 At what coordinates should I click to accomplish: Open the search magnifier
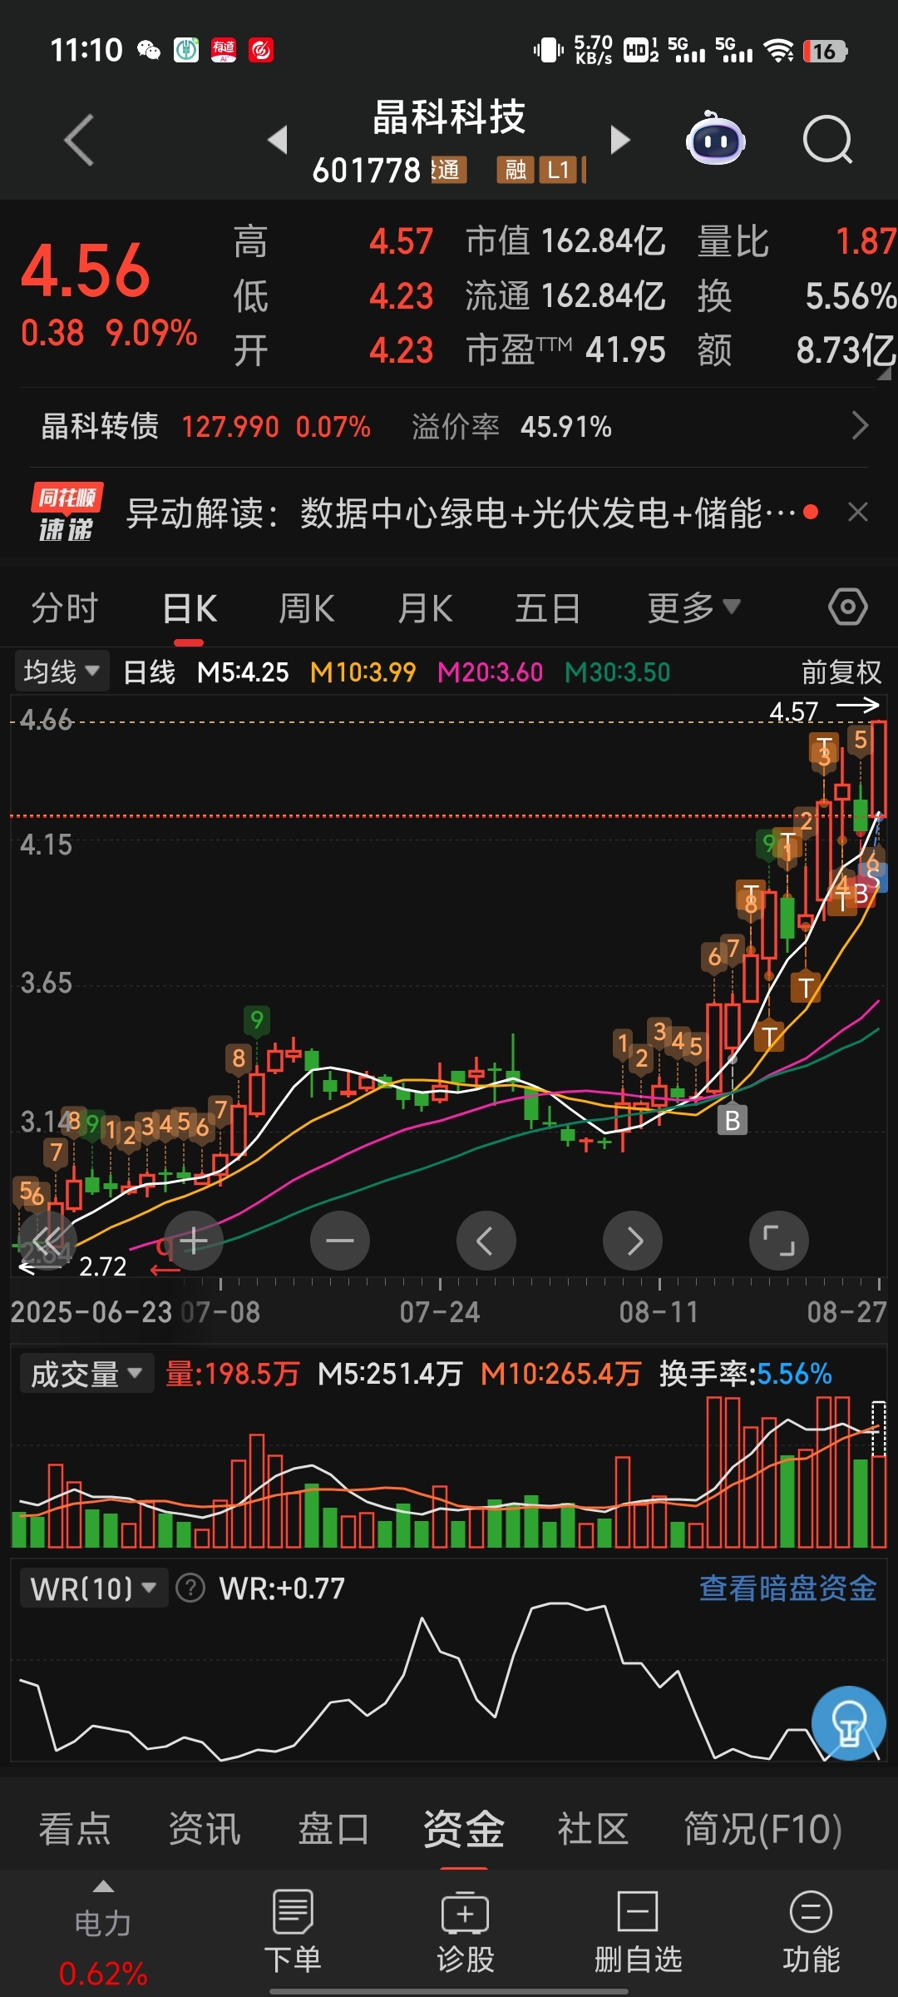coord(827,140)
